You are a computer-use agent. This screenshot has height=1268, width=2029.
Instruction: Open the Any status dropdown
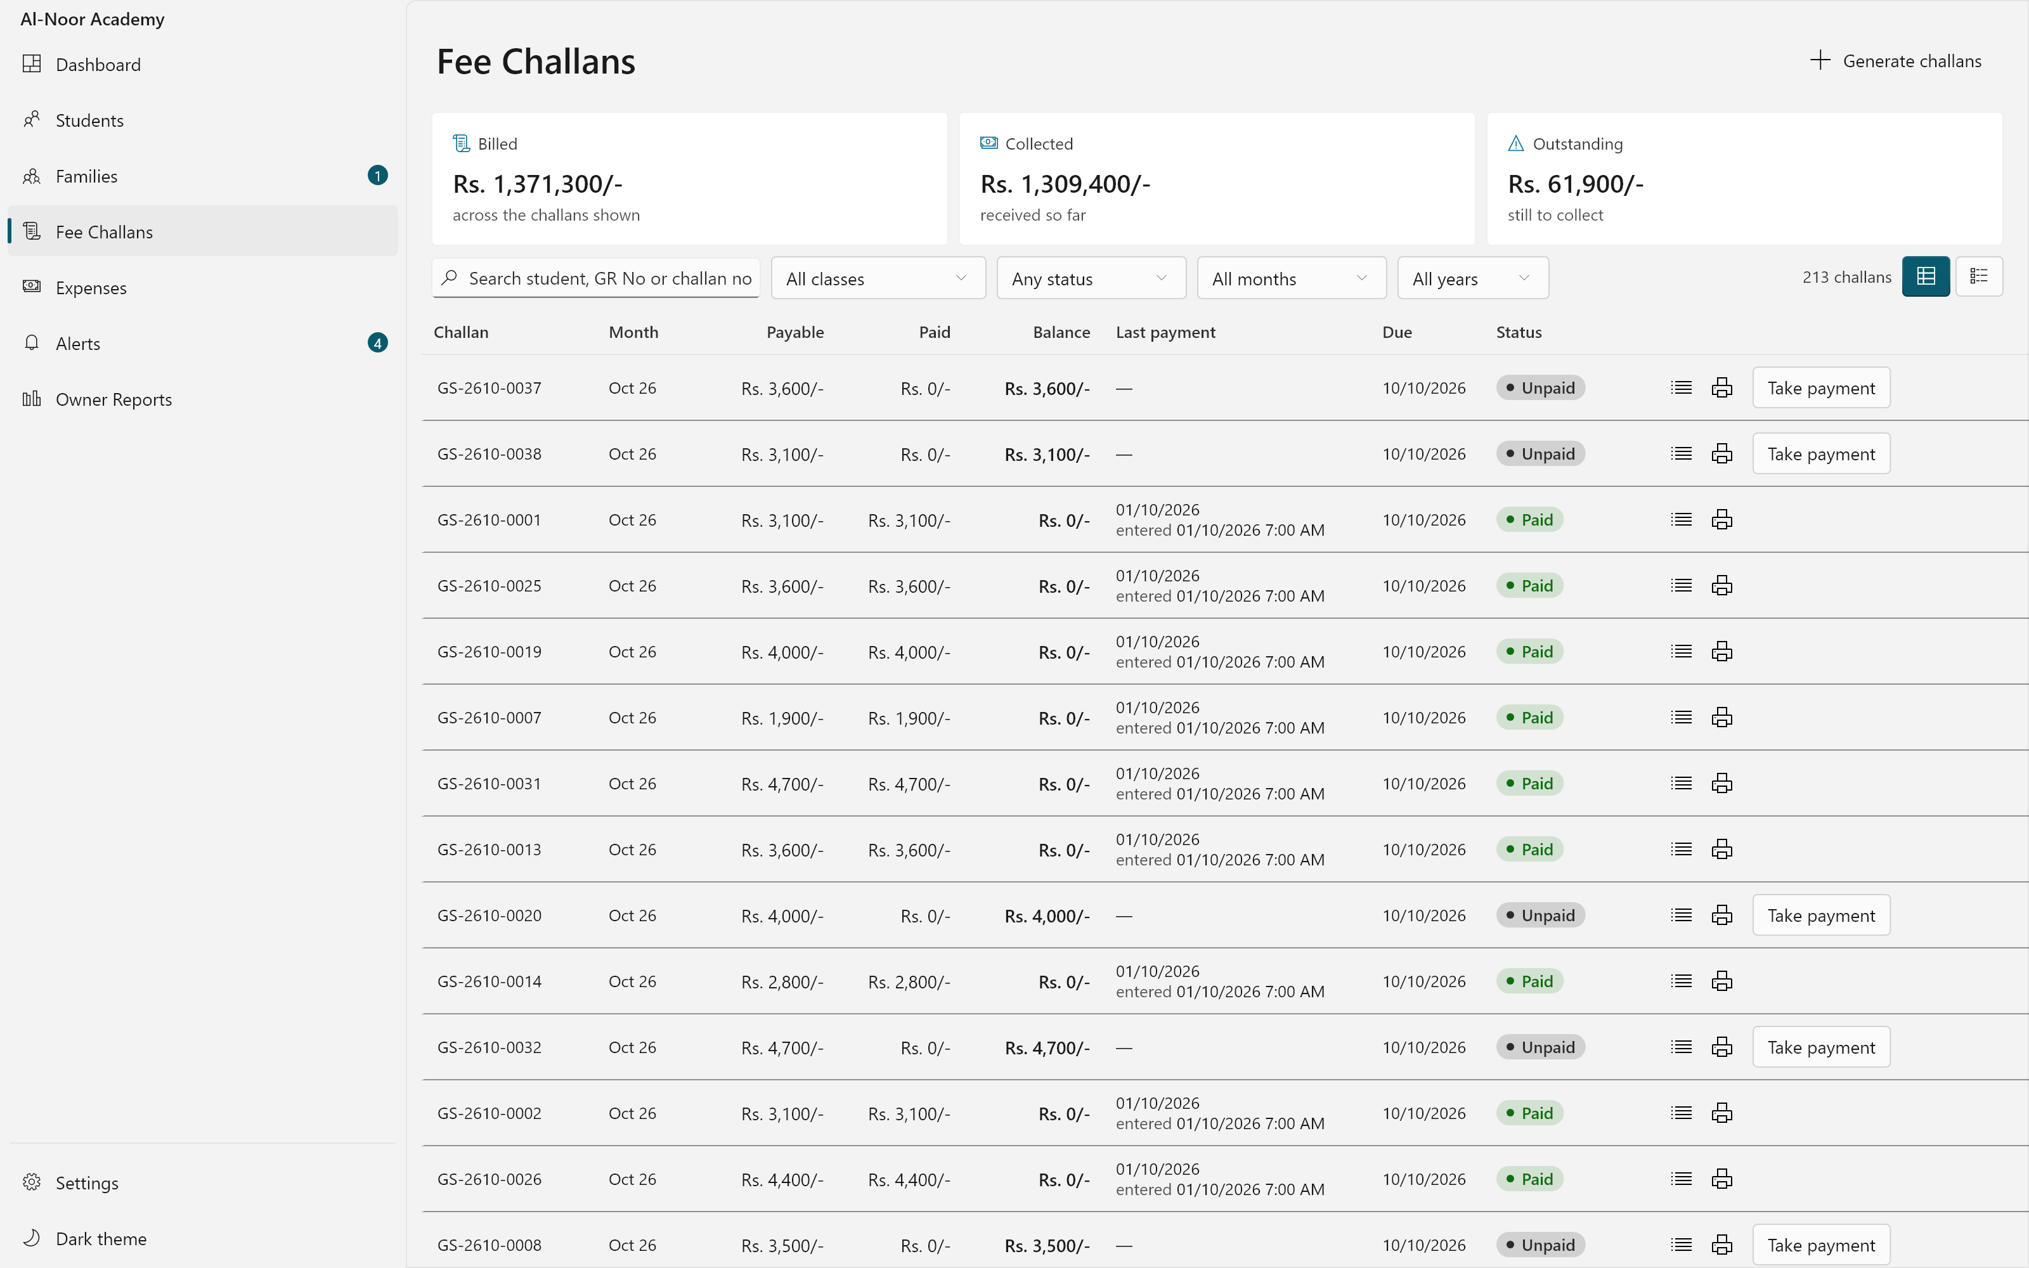(1091, 278)
